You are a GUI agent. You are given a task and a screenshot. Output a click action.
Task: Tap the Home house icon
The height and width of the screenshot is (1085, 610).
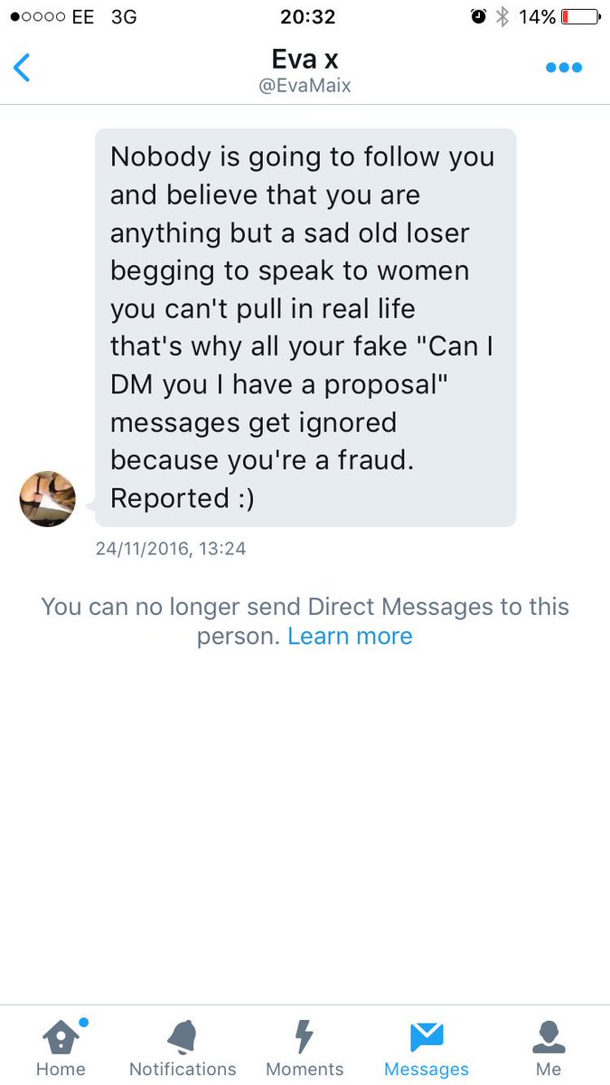coord(61,1036)
